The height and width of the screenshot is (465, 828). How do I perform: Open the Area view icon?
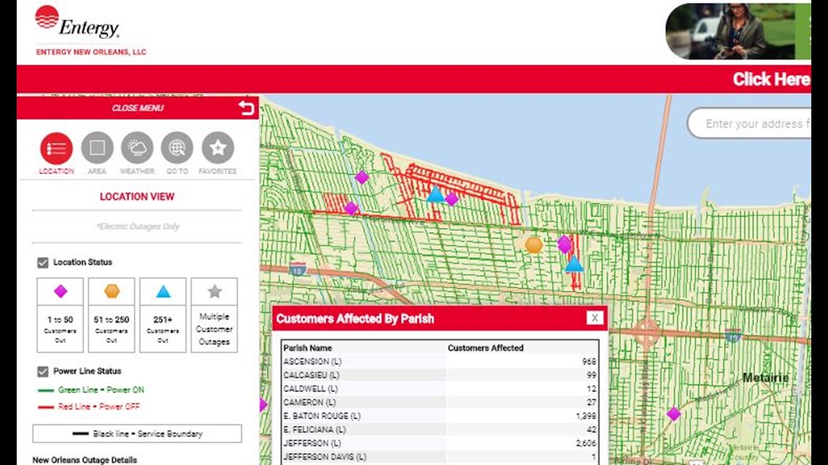[97, 148]
